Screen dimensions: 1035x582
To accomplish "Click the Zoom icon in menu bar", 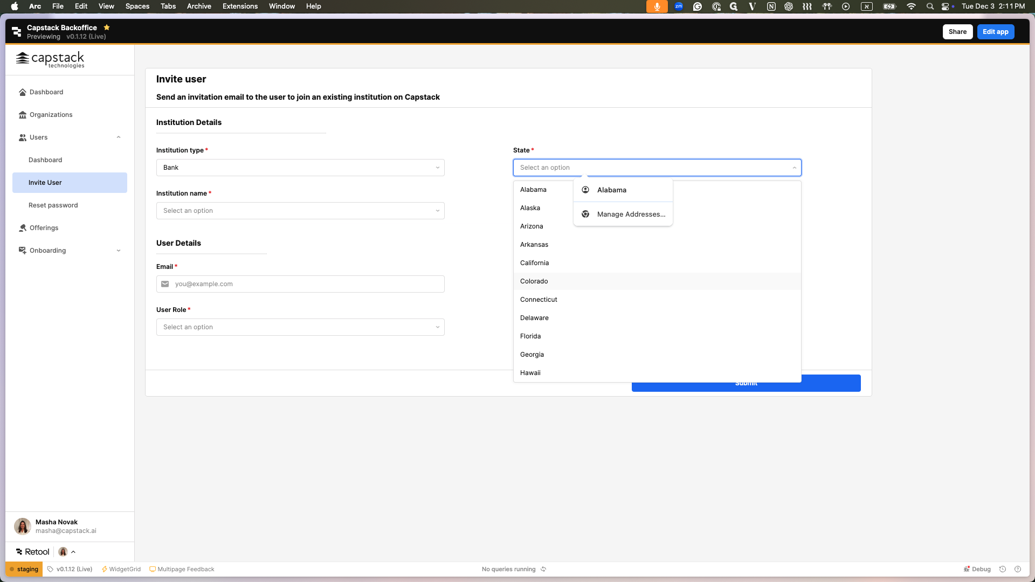I will point(679,6).
